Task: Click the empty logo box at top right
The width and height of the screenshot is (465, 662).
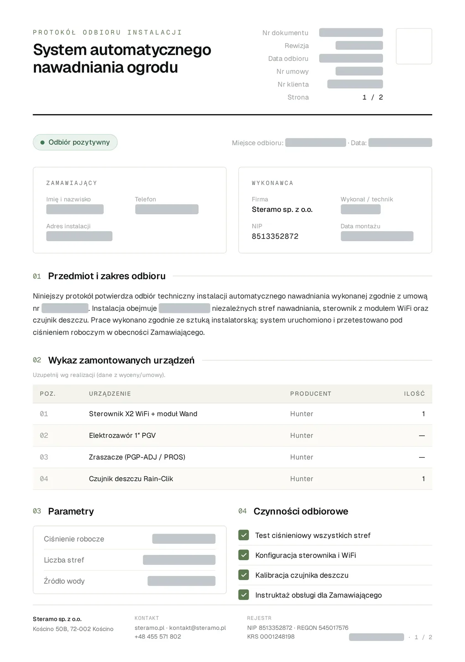Action: point(414,46)
